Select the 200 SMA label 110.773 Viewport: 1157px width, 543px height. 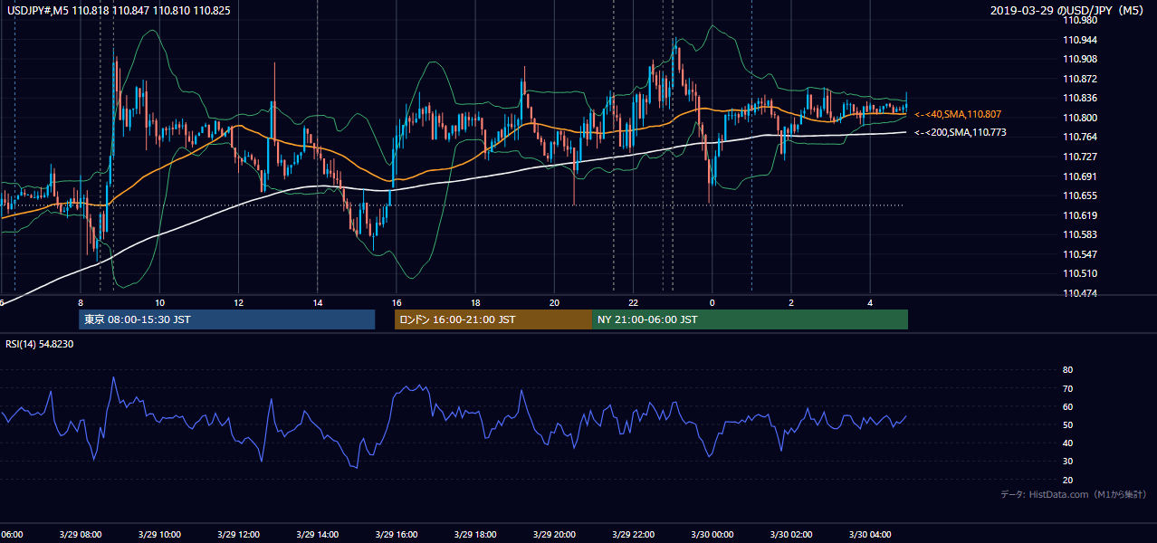[x=961, y=132]
